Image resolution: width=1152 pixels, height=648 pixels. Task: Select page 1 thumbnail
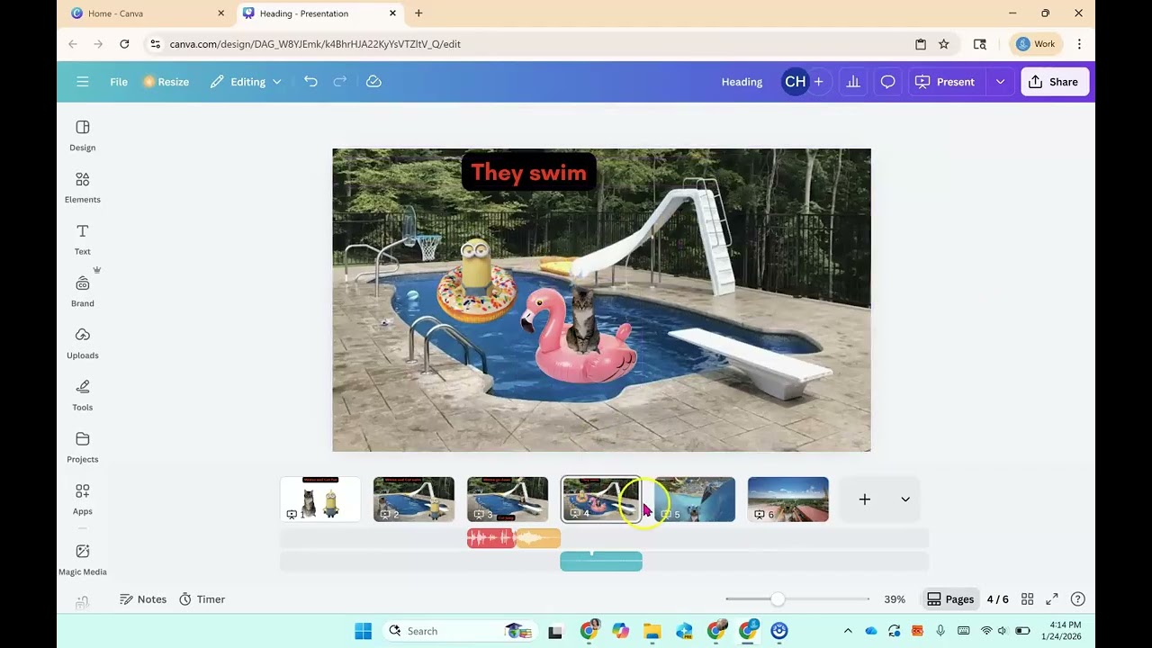[x=320, y=499]
